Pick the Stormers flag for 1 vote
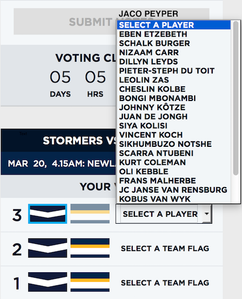This screenshot has width=242, height=299. tap(47, 282)
